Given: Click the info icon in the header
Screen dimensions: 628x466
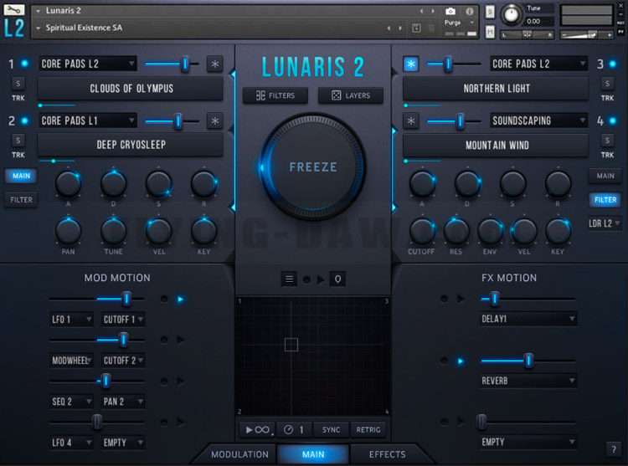Looking at the screenshot, I should pyautogui.click(x=470, y=12).
